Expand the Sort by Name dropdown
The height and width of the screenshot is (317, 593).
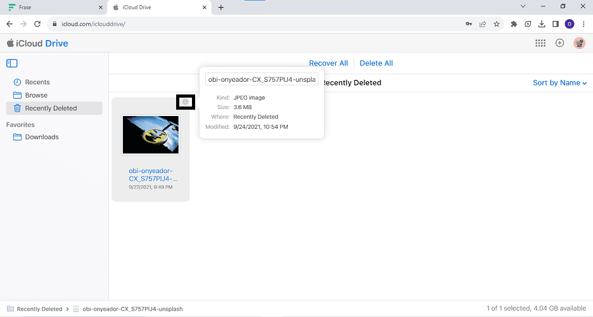pos(559,83)
